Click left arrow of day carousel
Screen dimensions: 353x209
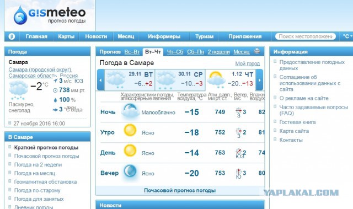[100, 80]
